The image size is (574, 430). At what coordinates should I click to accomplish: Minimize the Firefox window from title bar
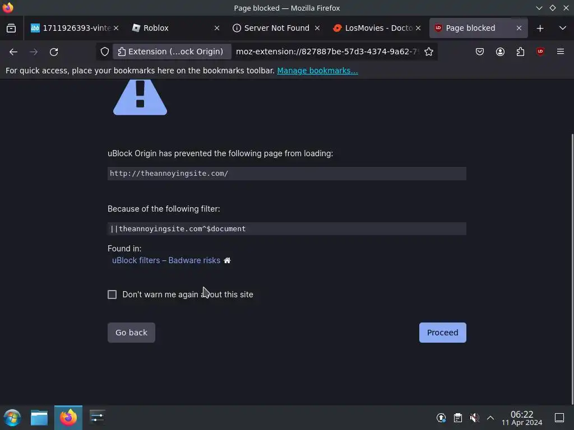pos(539,8)
